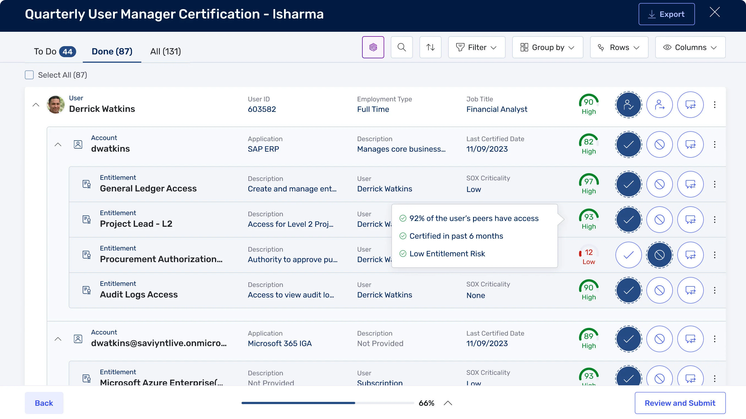Screen dimensions: 746x419
Task: Click the three-dot more options menu for Derrick Watkins
Action: (715, 105)
